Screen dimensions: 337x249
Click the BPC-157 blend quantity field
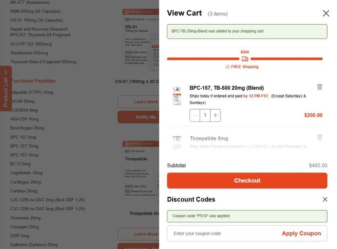tap(205, 115)
